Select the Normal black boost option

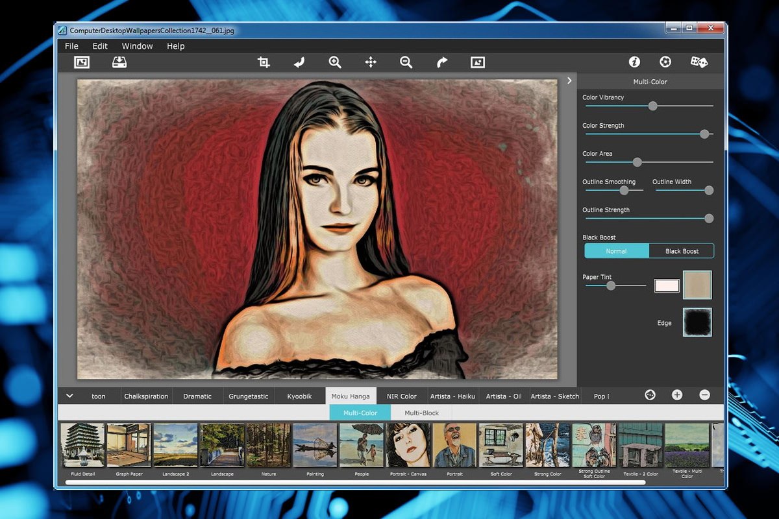click(x=617, y=251)
